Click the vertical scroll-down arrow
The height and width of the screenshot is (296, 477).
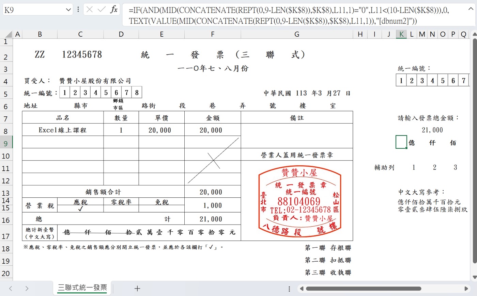(x=474, y=277)
